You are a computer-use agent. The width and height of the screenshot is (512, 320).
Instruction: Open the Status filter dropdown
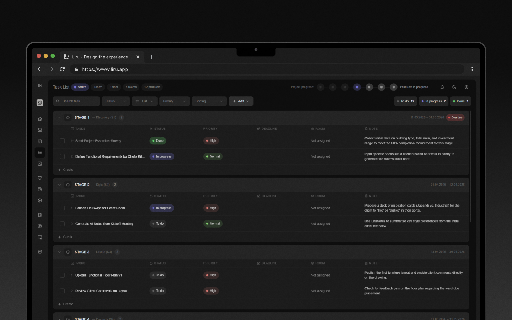[116, 101]
